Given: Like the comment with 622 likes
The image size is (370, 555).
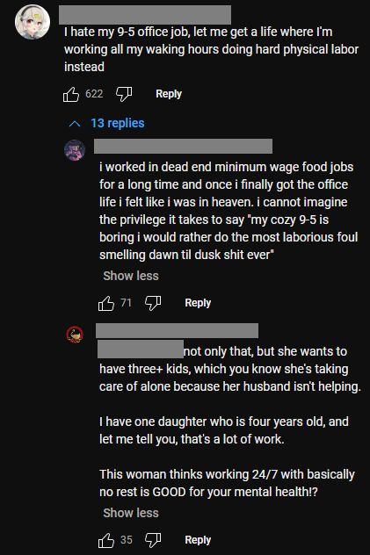Looking at the screenshot, I should click(71, 94).
